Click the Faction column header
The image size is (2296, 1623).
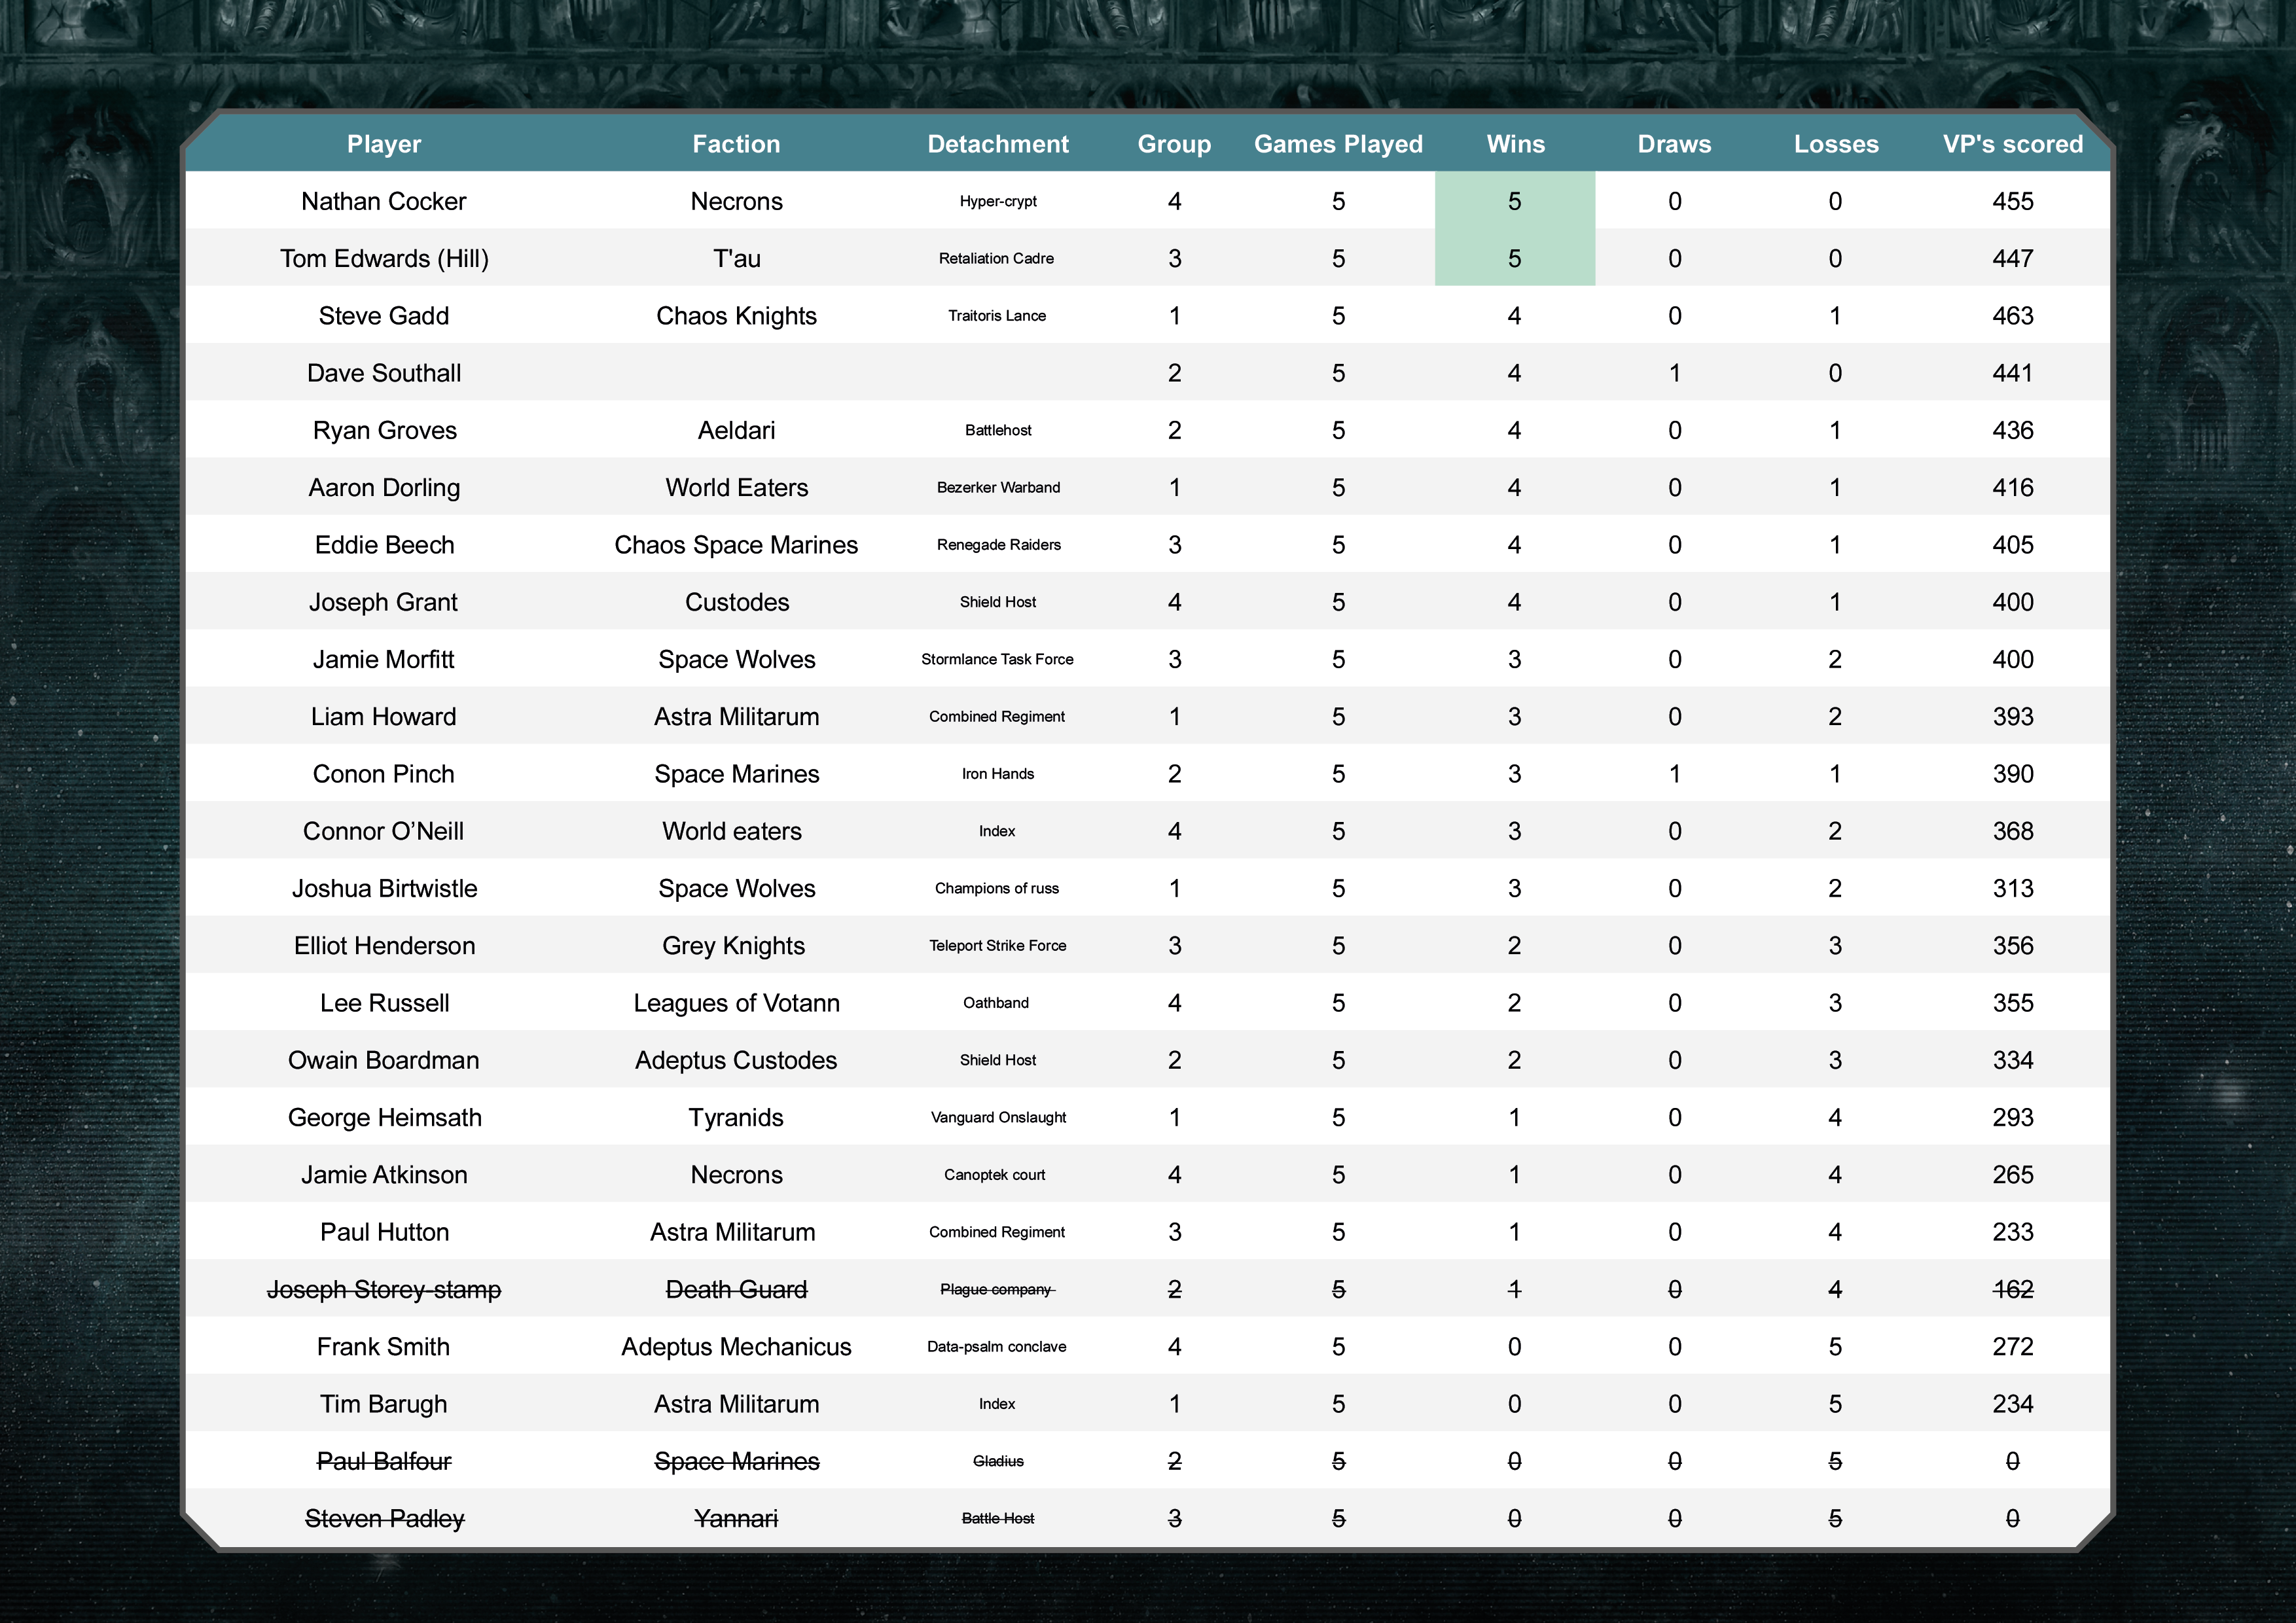736,144
